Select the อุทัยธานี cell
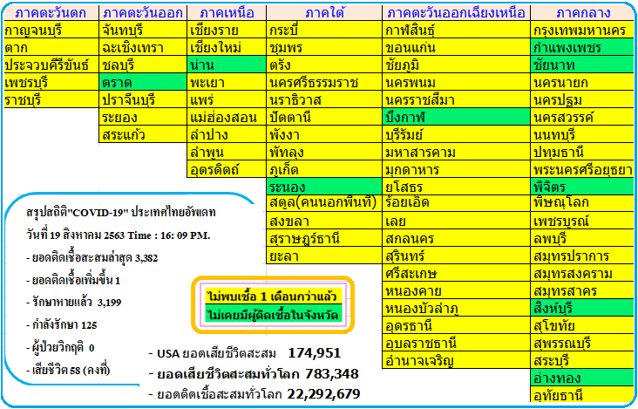Viewport: 638px width, 409px height. (x=582, y=395)
